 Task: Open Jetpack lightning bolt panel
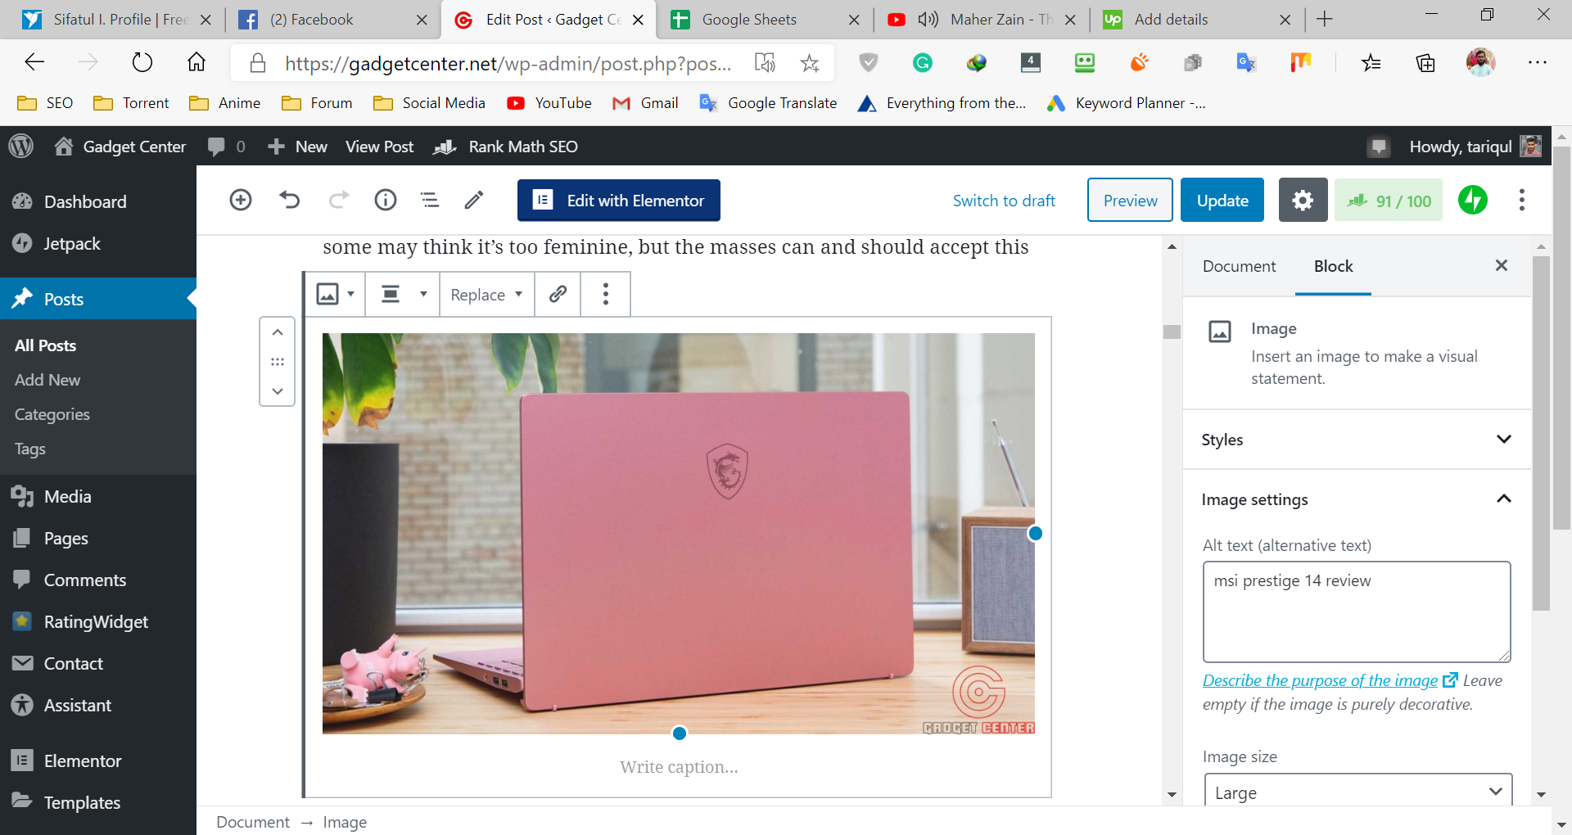[1472, 200]
